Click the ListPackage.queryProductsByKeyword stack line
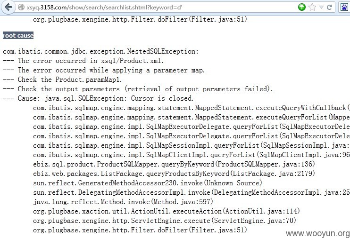 click(x=174, y=174)
